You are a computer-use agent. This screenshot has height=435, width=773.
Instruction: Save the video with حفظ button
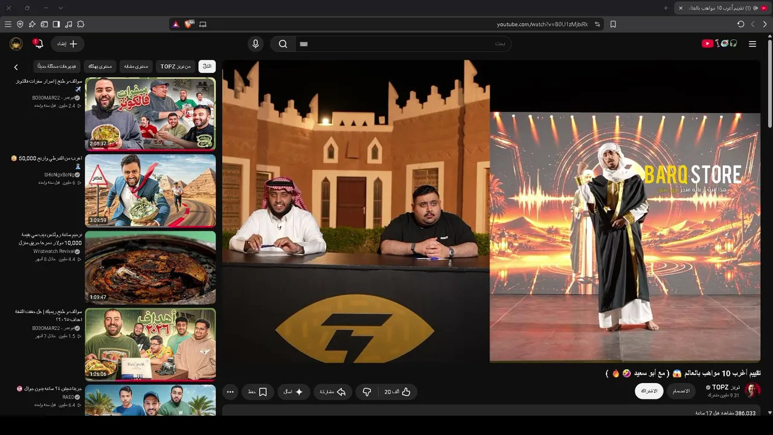click(258, 391)
